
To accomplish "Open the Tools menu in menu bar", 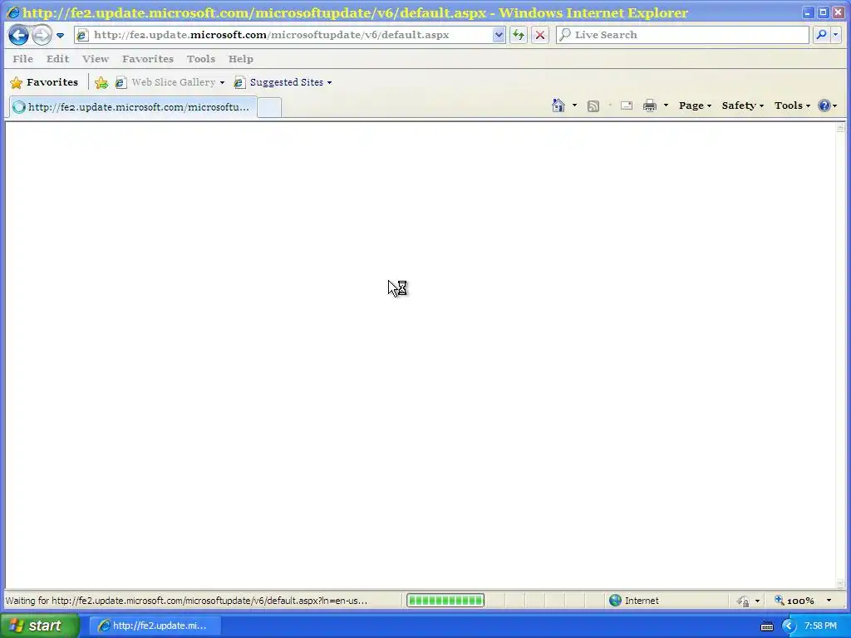I will click(x=201, y=59).
